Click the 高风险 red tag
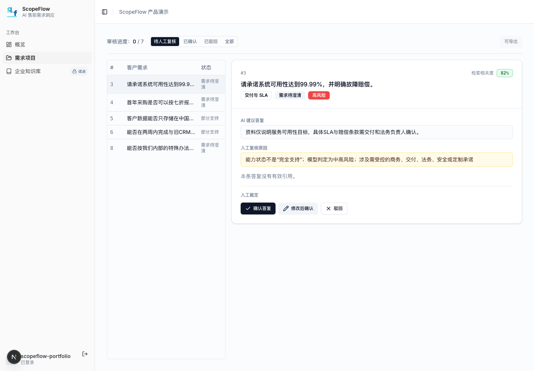Viewport: 534px width, 371px height. tap(319, 95)
